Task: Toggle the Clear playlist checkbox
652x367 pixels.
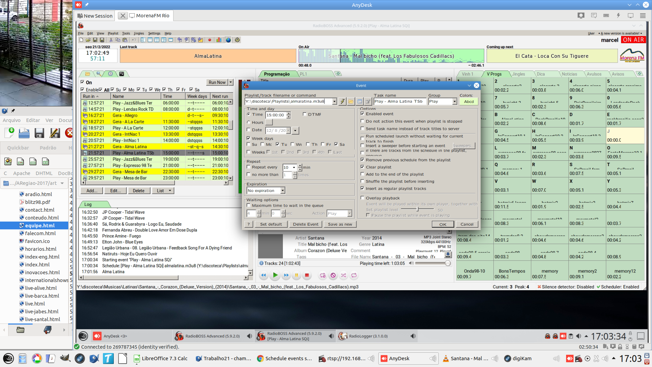Action: (362, 167)
